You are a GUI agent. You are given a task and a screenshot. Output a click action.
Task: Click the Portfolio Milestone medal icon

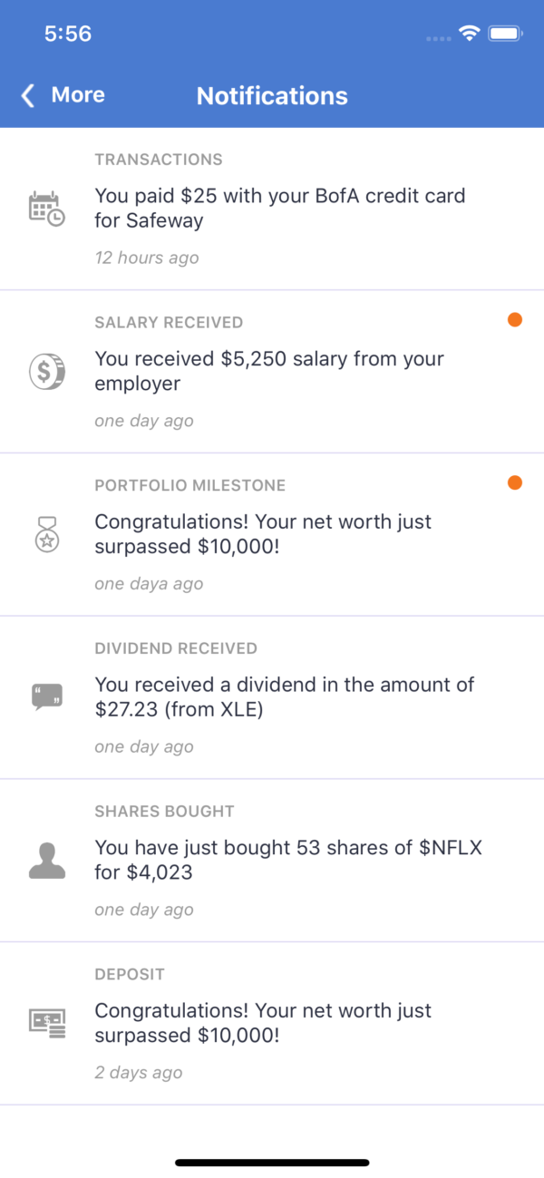coord(47,534)
